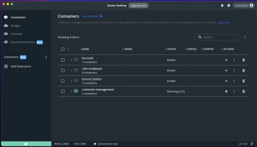Focus the Search containers field
This screenshot has height=147, width=257.
[x=217, y=37]
